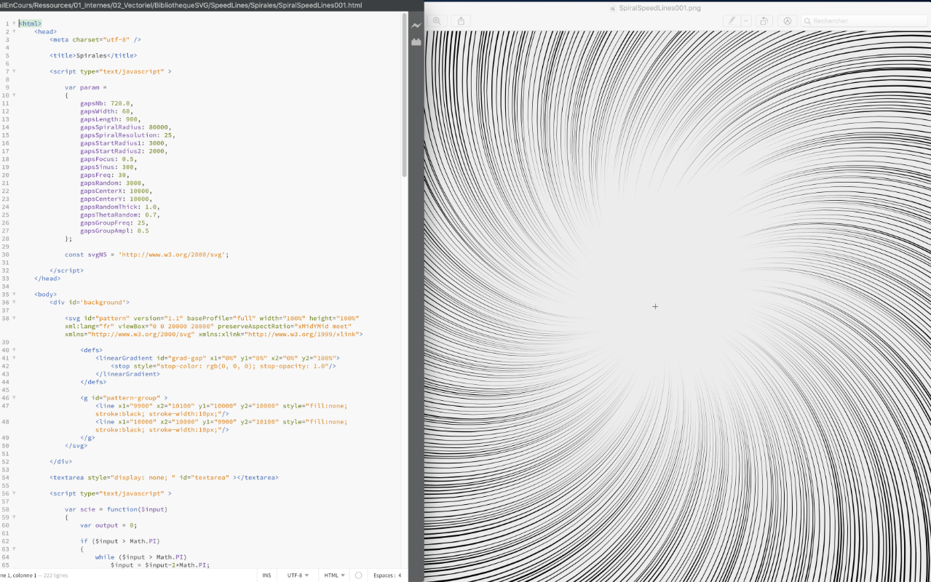Viewport: 931px width, 582px height.
Task: Click the 'var output = 0;' line
Action: click(108, 525)
